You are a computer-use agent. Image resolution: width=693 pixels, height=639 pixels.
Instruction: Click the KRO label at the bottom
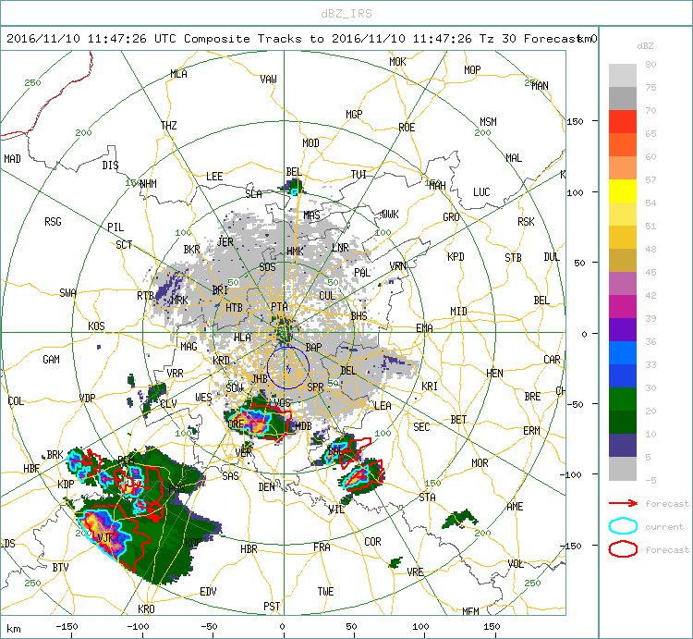[x=146, y=608]
